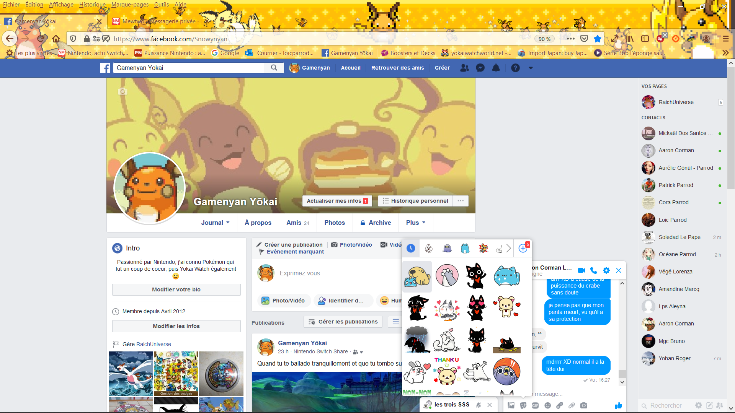Select the white bunny sticker pack tab
The height and width of the screenshot is (413, 735).
click(x=429, y=249)
